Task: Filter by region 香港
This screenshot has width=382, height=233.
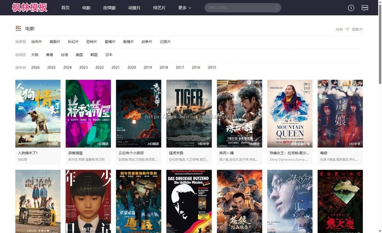Action: (x=50, y=55)
